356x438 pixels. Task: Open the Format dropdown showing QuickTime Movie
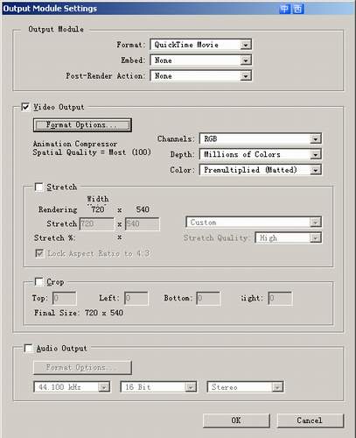click(x=201, y=45)
